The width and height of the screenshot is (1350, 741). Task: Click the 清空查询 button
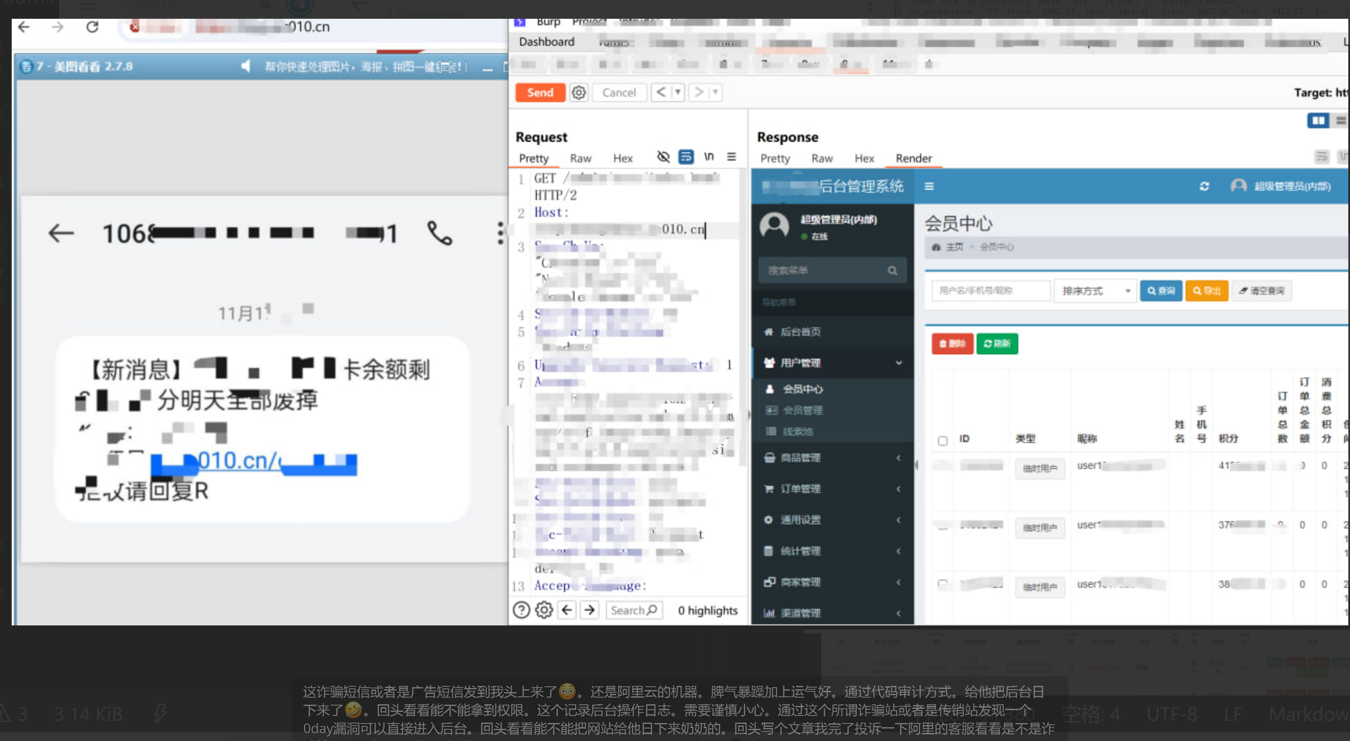tap(1261, 290)
